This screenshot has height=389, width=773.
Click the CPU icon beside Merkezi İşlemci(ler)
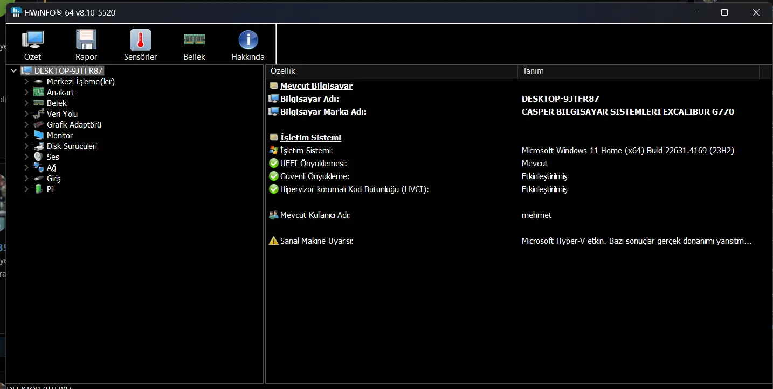click(x=38, y=82)
